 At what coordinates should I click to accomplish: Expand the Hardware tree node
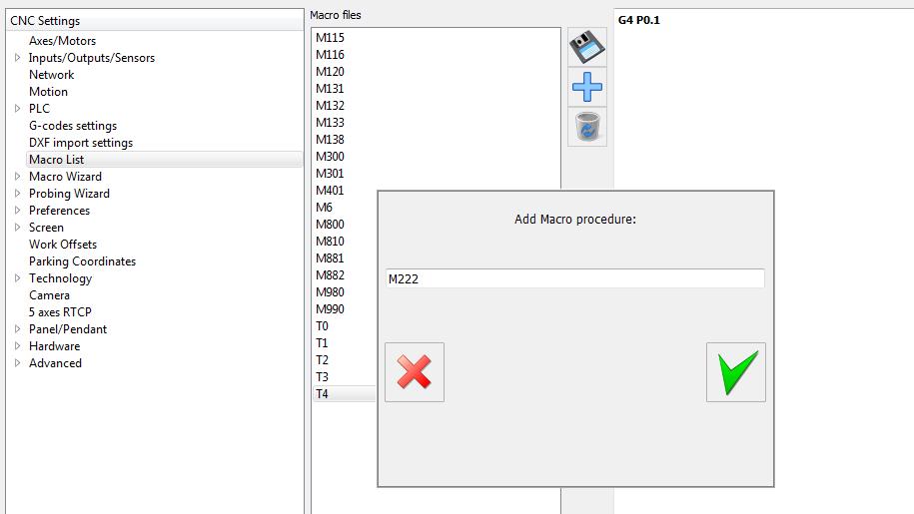click(17, 346)
